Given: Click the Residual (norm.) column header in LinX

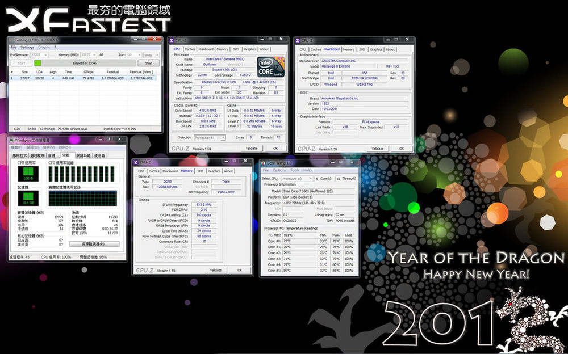Looking at the screenshot, I should (141, 72).
